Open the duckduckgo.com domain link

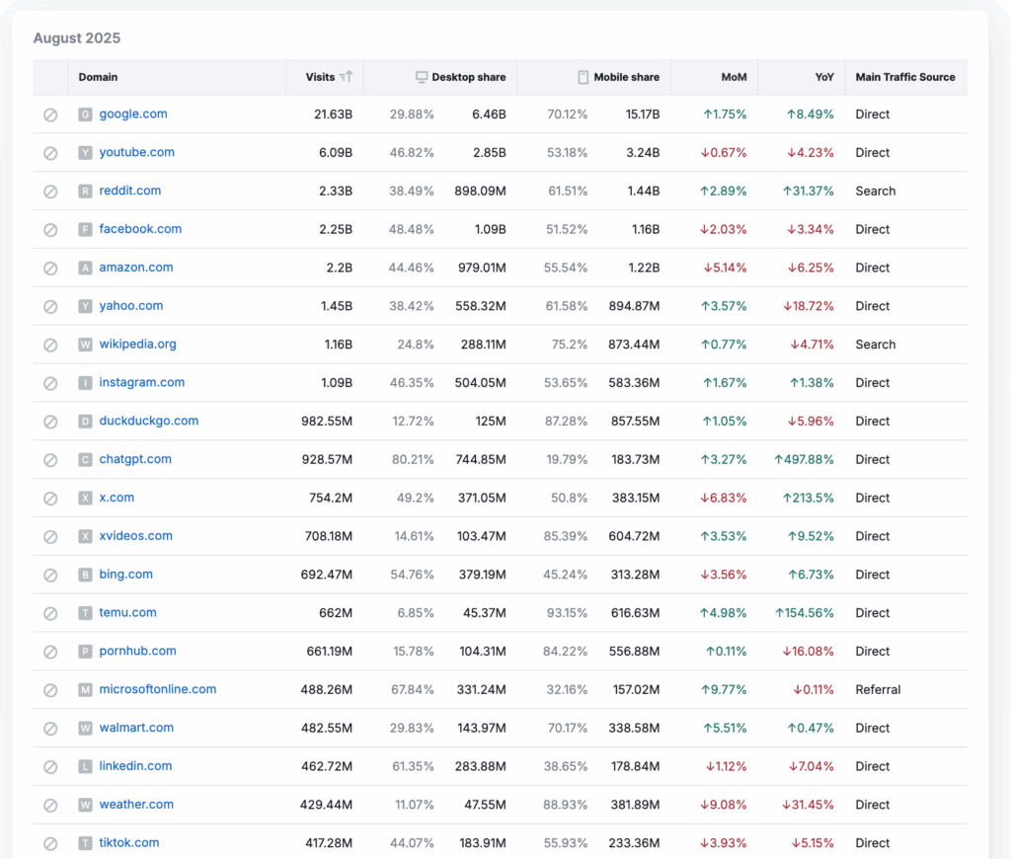[148, 421]
